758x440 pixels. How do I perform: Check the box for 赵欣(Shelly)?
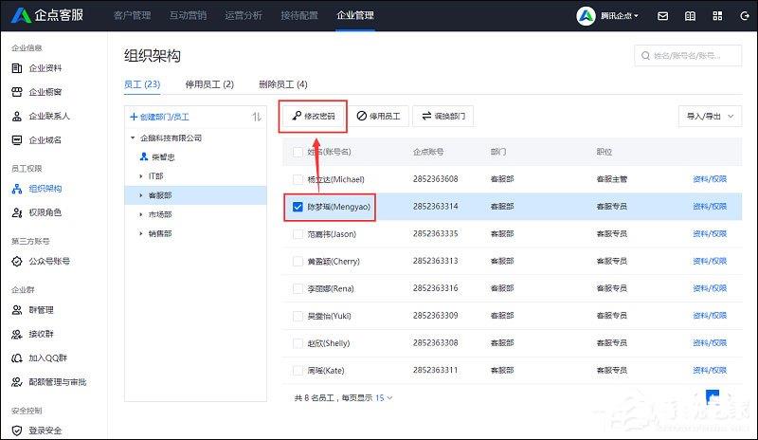[x=298, y=343]
